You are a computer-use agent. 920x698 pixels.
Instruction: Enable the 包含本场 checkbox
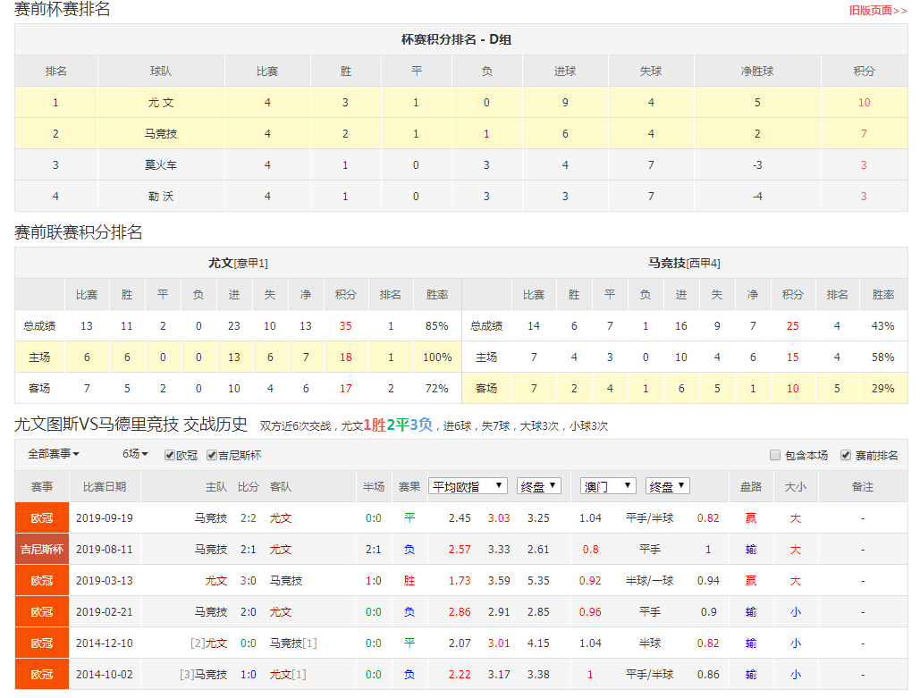[x=775, y=455]
